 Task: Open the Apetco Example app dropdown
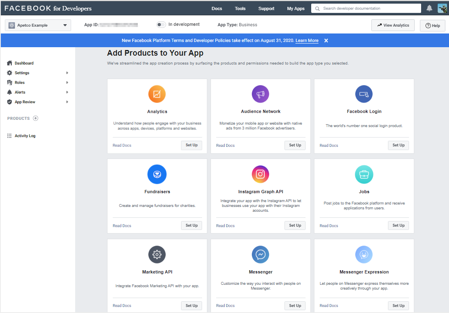[x=38, y=25]
